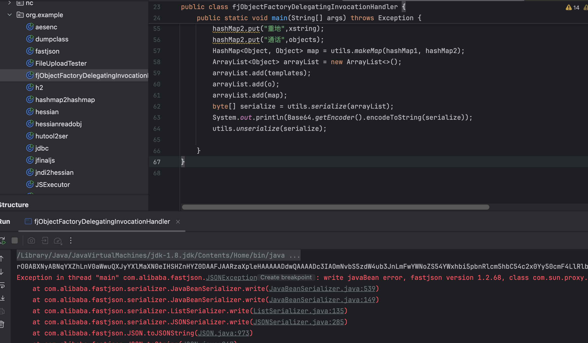The height and width of the screenshot is (343, 588).
Task: Click the trash clear console icon
Action: (x=2, y=324)
